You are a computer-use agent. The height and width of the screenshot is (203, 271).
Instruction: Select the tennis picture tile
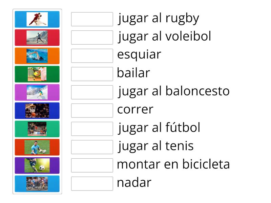click(x=37, y=74)
